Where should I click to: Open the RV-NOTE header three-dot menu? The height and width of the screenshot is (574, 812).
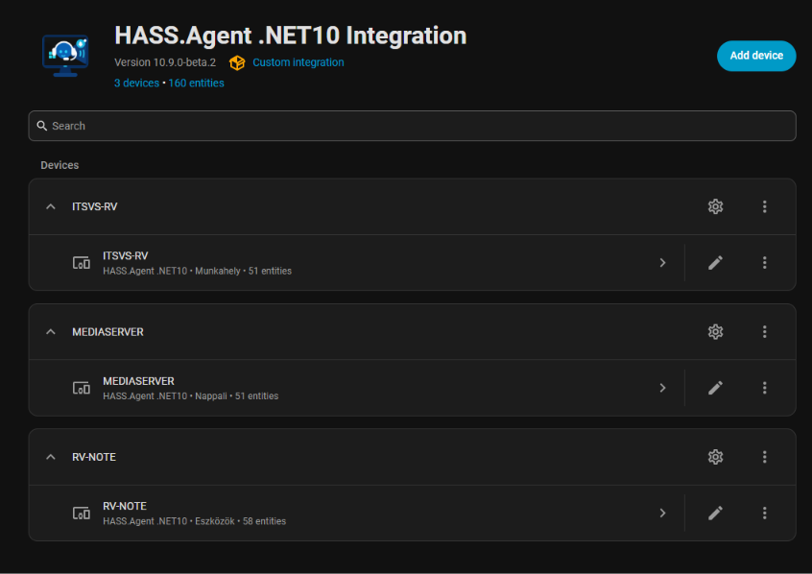(764, 457)
